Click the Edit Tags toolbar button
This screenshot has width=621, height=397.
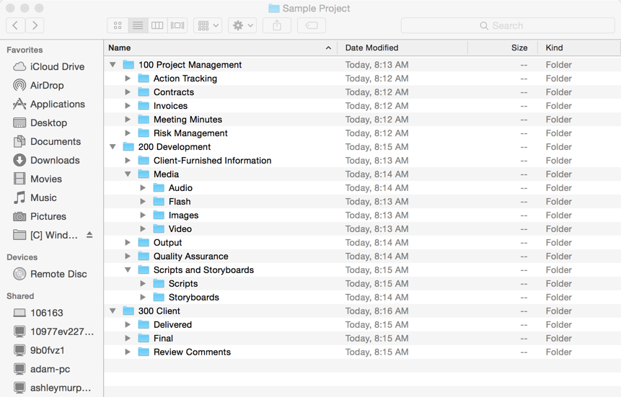[312, 25]
